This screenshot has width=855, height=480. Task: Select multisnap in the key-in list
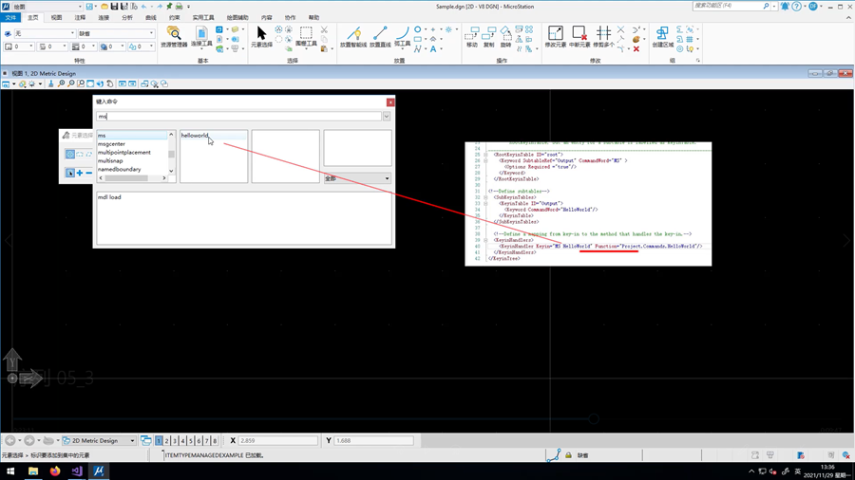click(110, 160)
